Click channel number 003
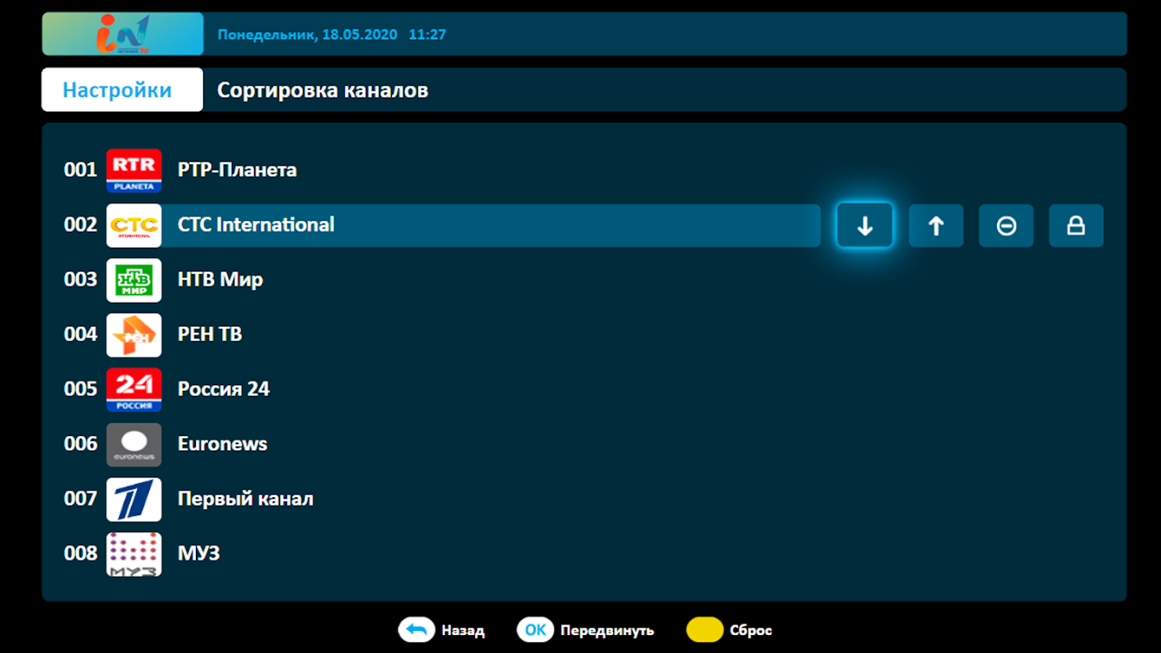Screen dimensions: 1161x653 point(81,280)
